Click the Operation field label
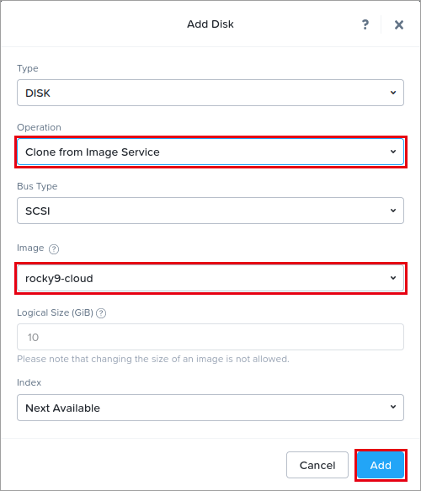 39,127
